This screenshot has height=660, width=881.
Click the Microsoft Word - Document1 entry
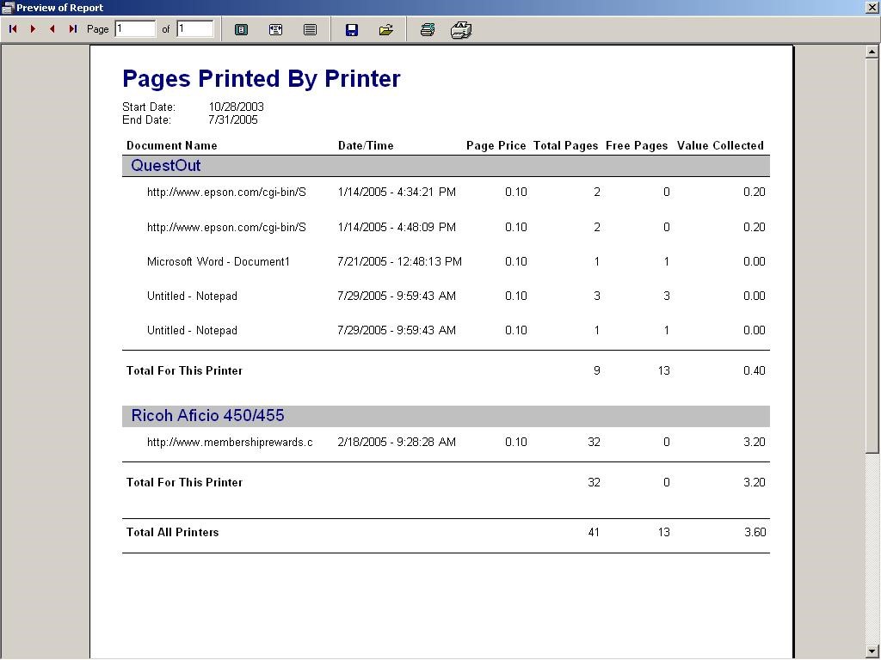219,262
